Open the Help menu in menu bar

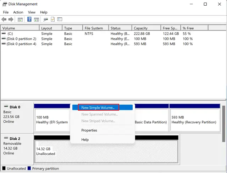point(44,12)
